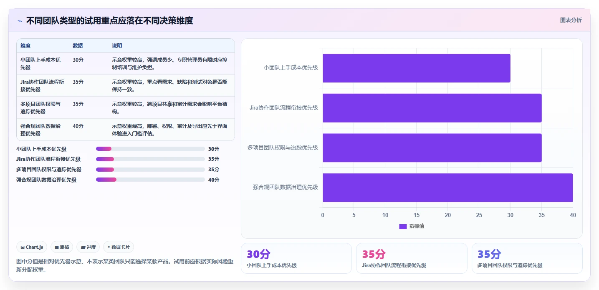Image resolution: width=599 pixels, height=290 pixels.
Task: Click the footnote starting 图中分值是相对优先级示意
Action: 124,265
